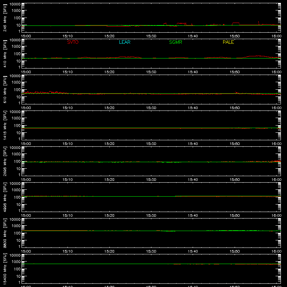The image size is (287, 287).
Task: Click the green SGMR legend label
Action: point(175,42)
